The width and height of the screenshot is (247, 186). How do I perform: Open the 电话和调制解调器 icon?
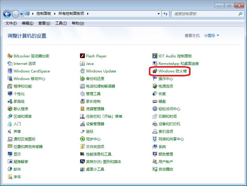pos(82,86)
